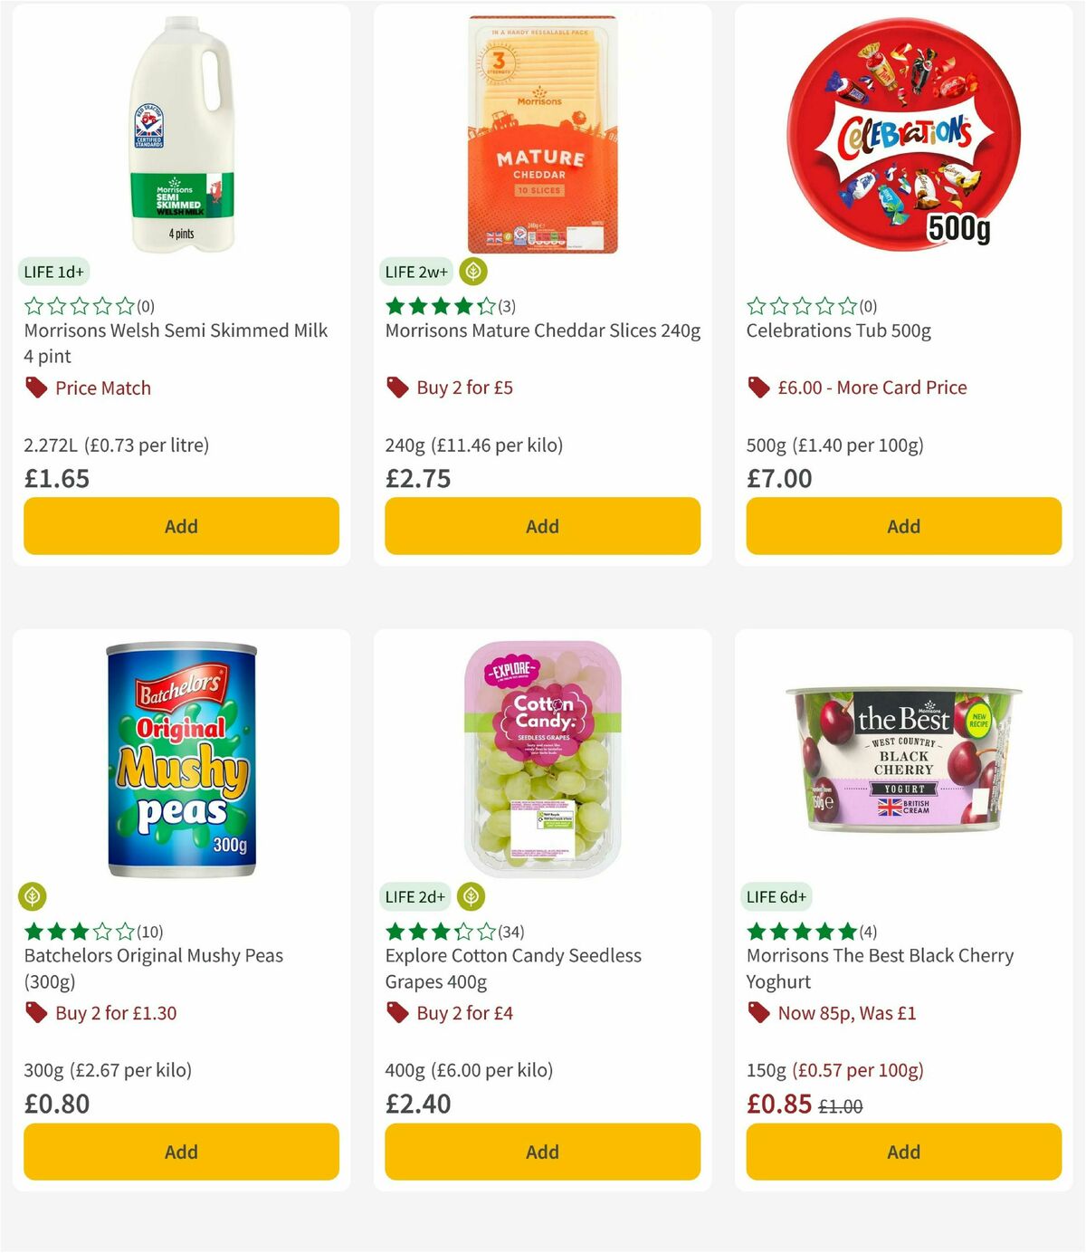The image size is (1086, 1253).
Task: Click the tag icon beside £6.00 More Card Price
Action: [x=757, y=387]
